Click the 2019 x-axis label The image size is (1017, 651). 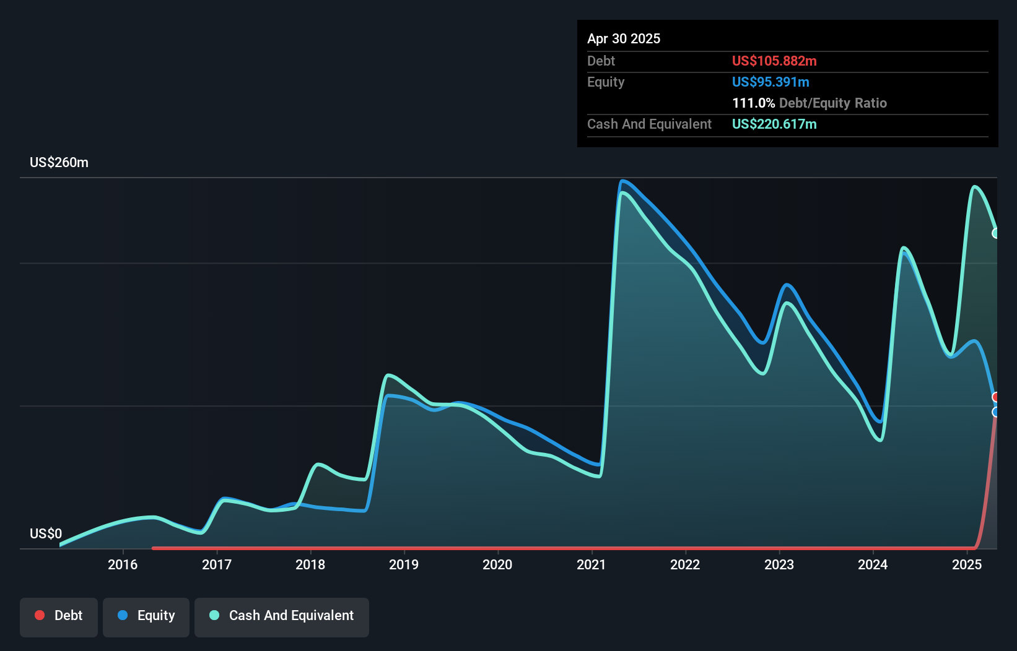point(404,564)
